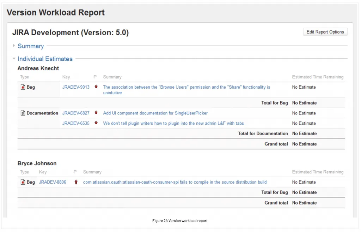Click the No Estimate value for JRADEV-6535

[304, 123]
